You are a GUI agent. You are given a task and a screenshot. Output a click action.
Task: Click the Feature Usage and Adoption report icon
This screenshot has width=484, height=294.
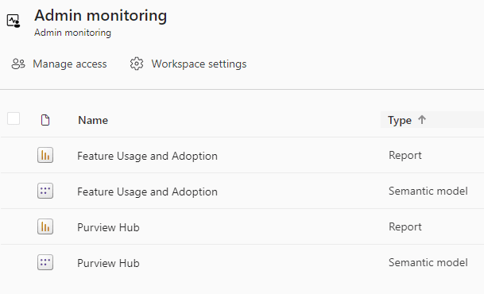pos(45,155)
